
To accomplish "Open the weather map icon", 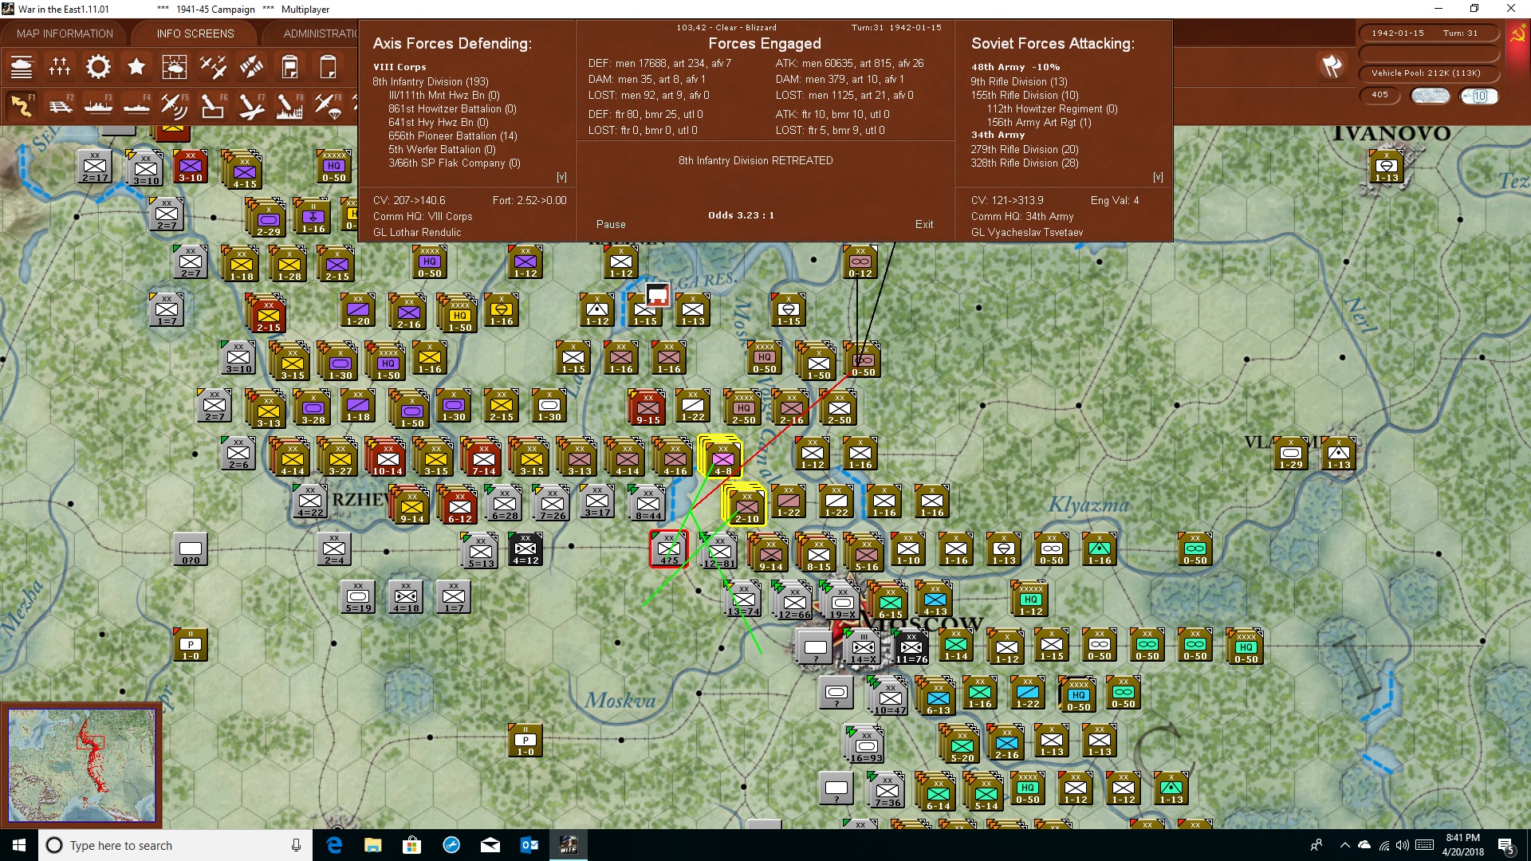I will click(175, 67).
